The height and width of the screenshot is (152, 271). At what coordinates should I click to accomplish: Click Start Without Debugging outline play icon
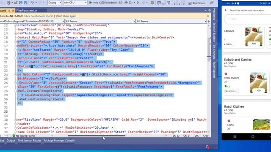pos(138,3)
